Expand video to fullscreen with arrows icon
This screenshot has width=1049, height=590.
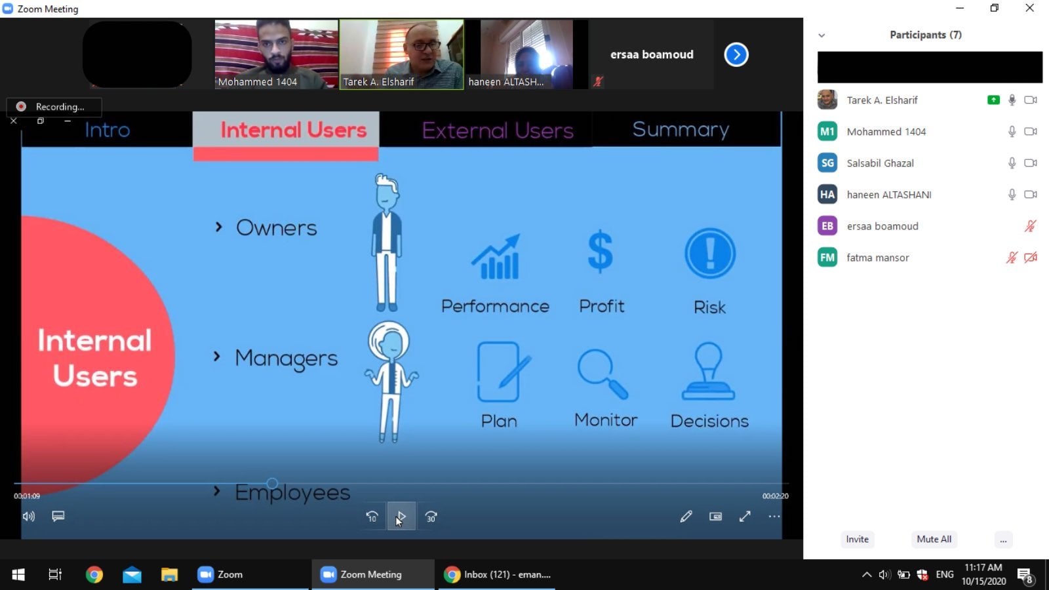tap(745, 517)
